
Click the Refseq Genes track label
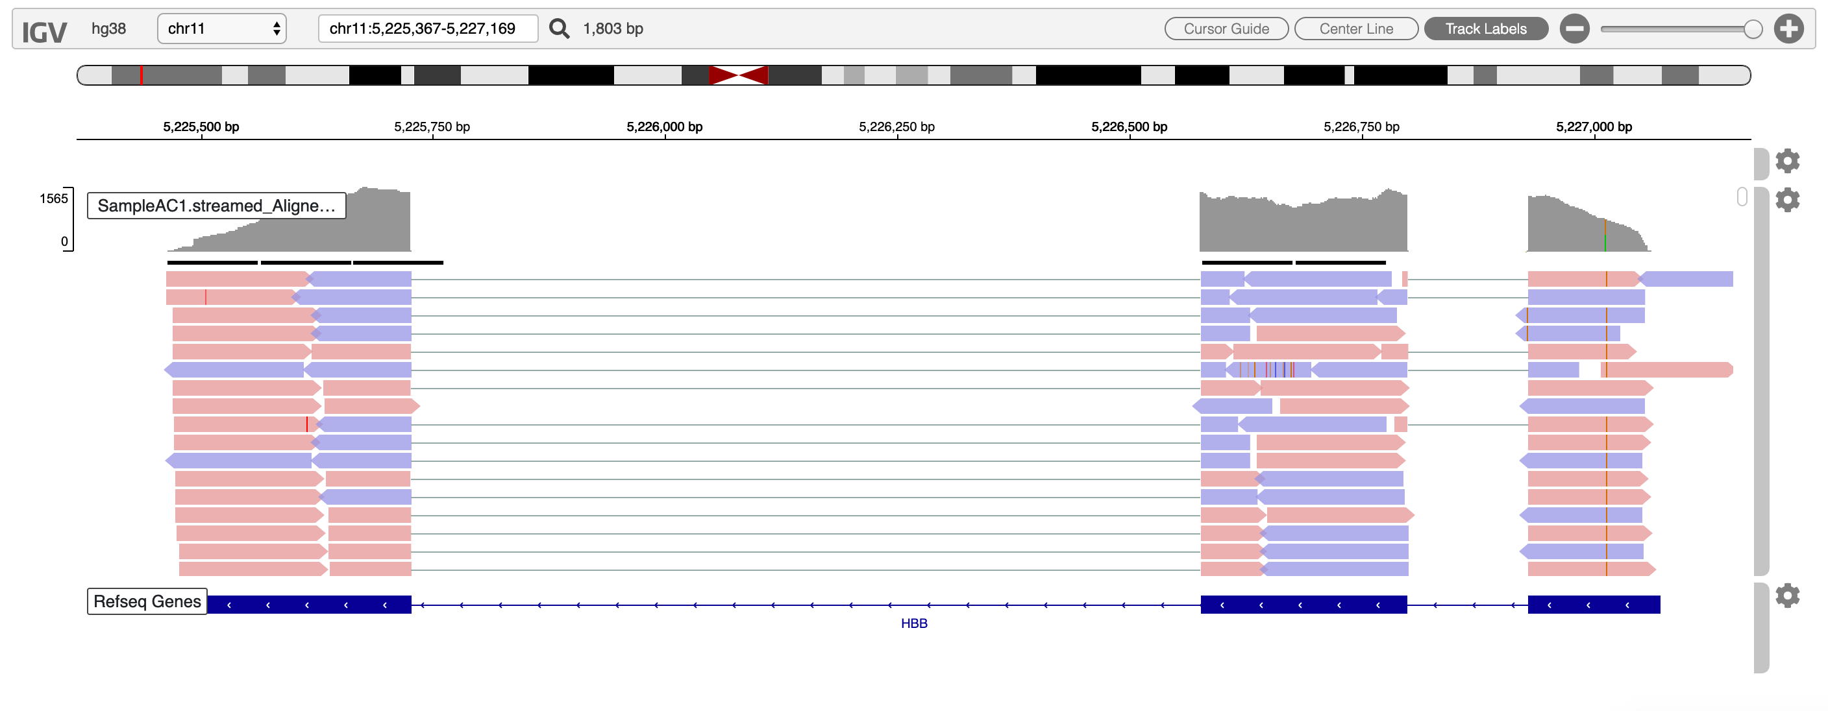tap(147, 601)
